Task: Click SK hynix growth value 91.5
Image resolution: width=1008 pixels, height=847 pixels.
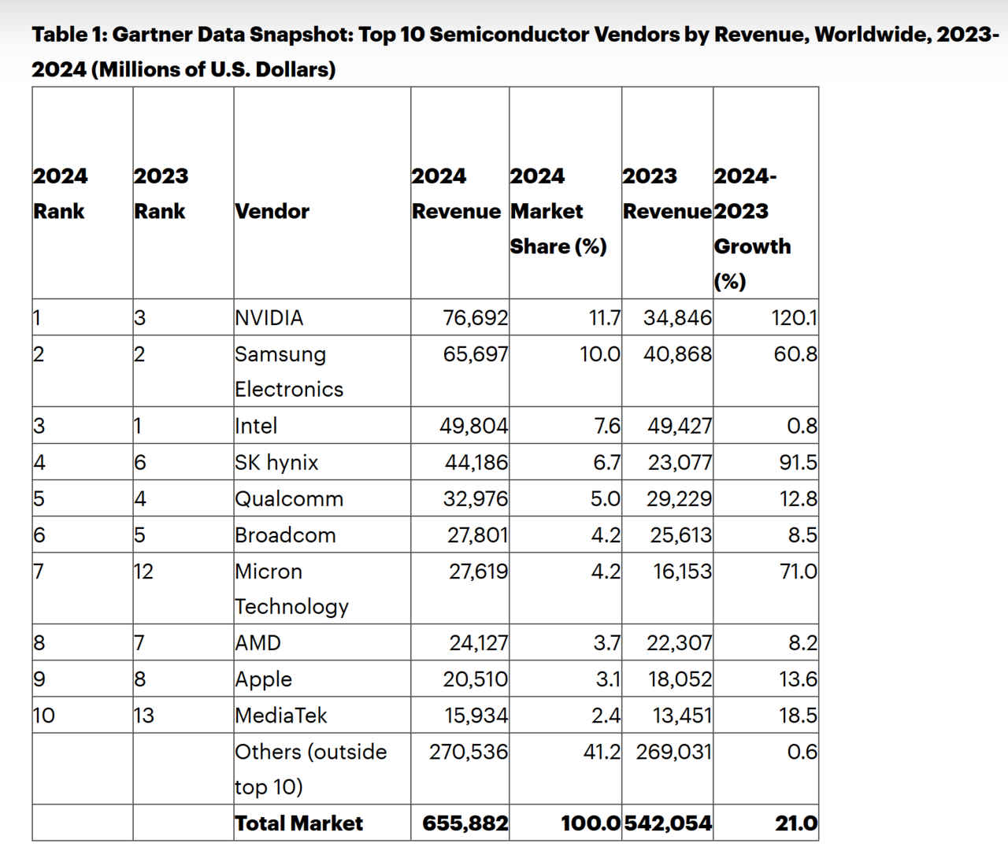Action: tap(799, 462)
